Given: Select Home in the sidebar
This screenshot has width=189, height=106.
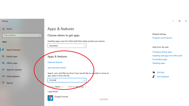Looking at the screenshot, I should point(9,29).
